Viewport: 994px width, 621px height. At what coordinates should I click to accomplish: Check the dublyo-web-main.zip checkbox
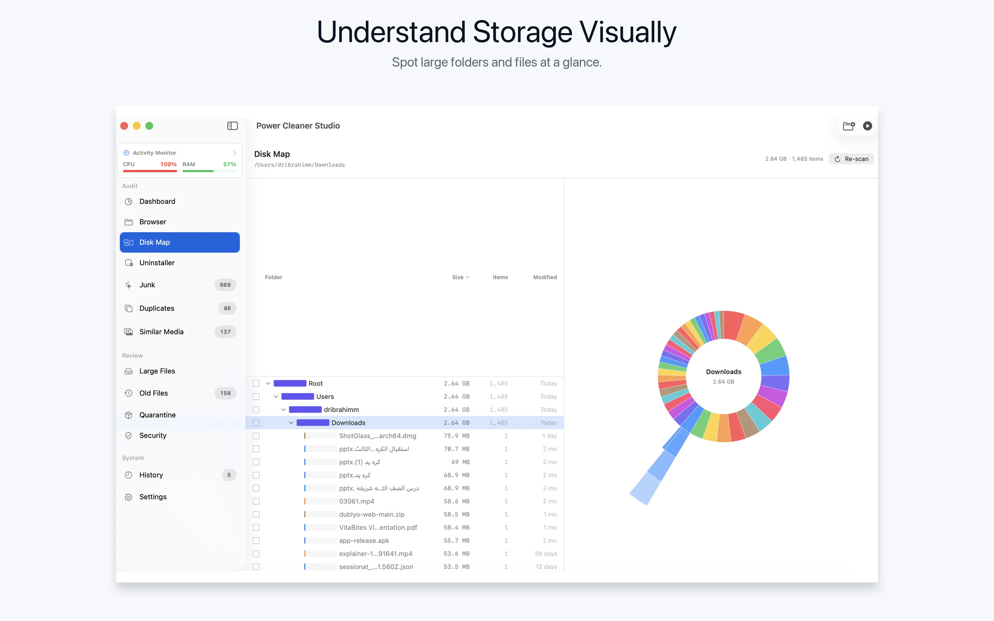(256, 514)
